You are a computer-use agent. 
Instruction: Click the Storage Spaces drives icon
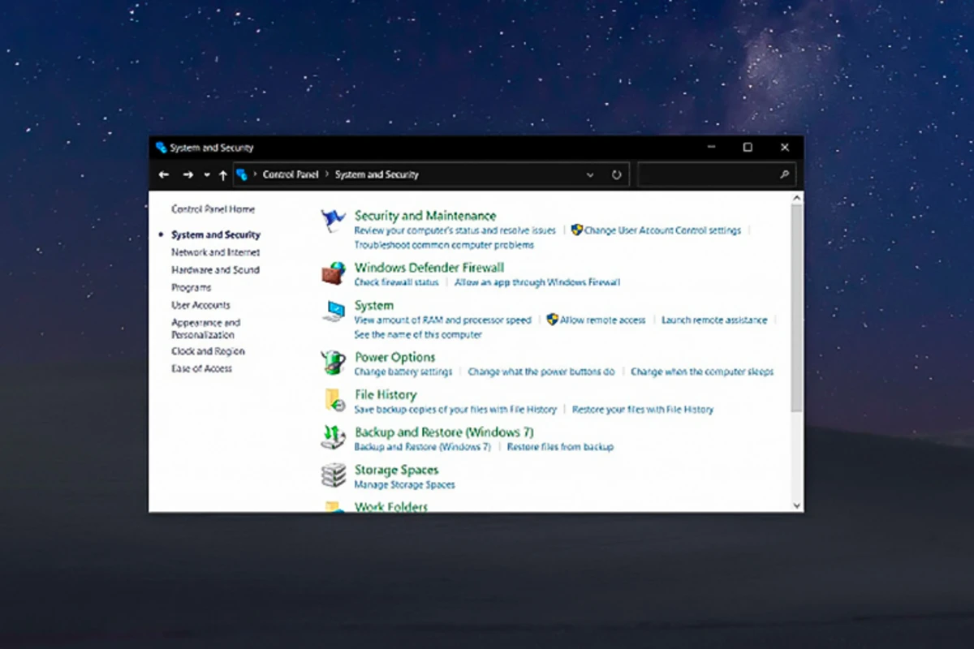(x=333, y=475)
